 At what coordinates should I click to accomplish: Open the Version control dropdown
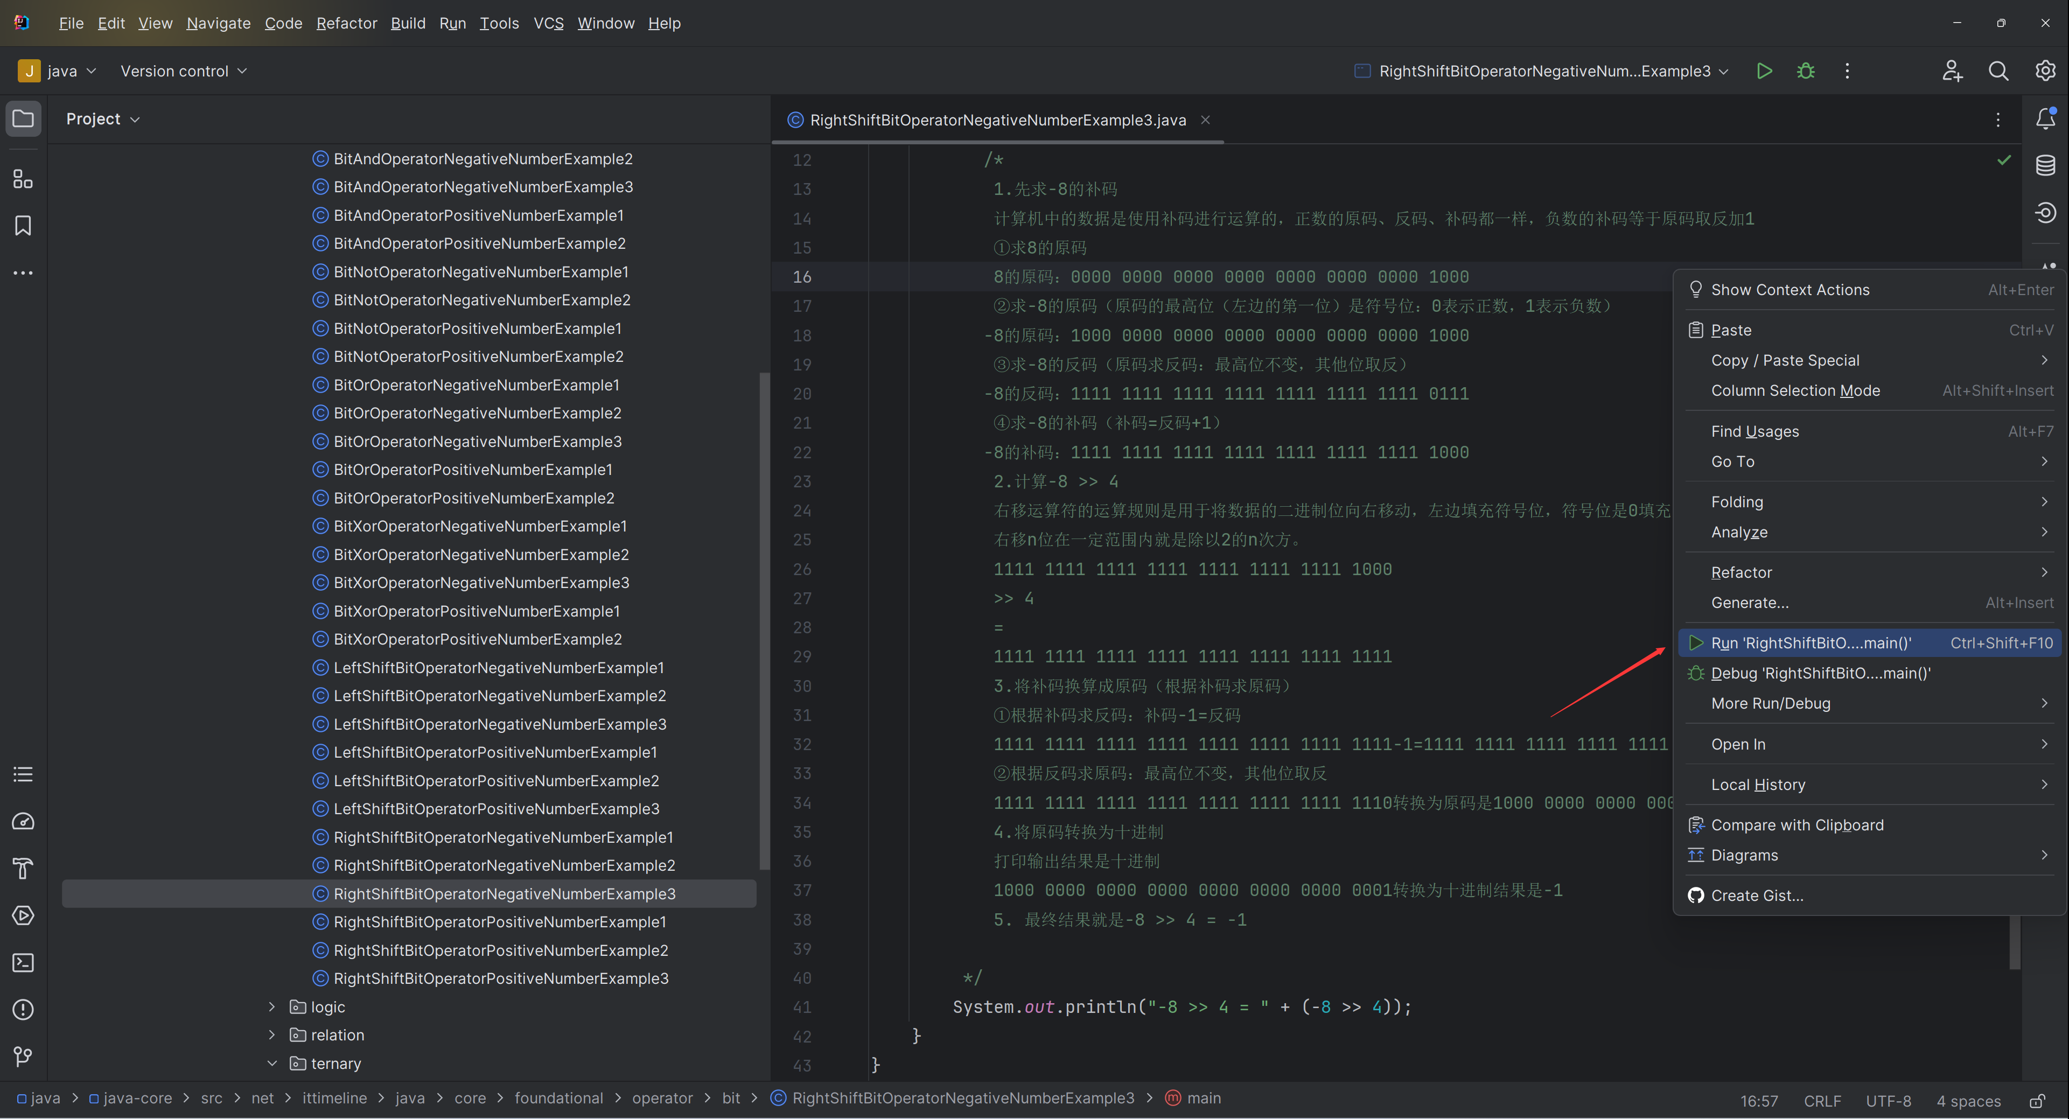click(x=183, y=71)
